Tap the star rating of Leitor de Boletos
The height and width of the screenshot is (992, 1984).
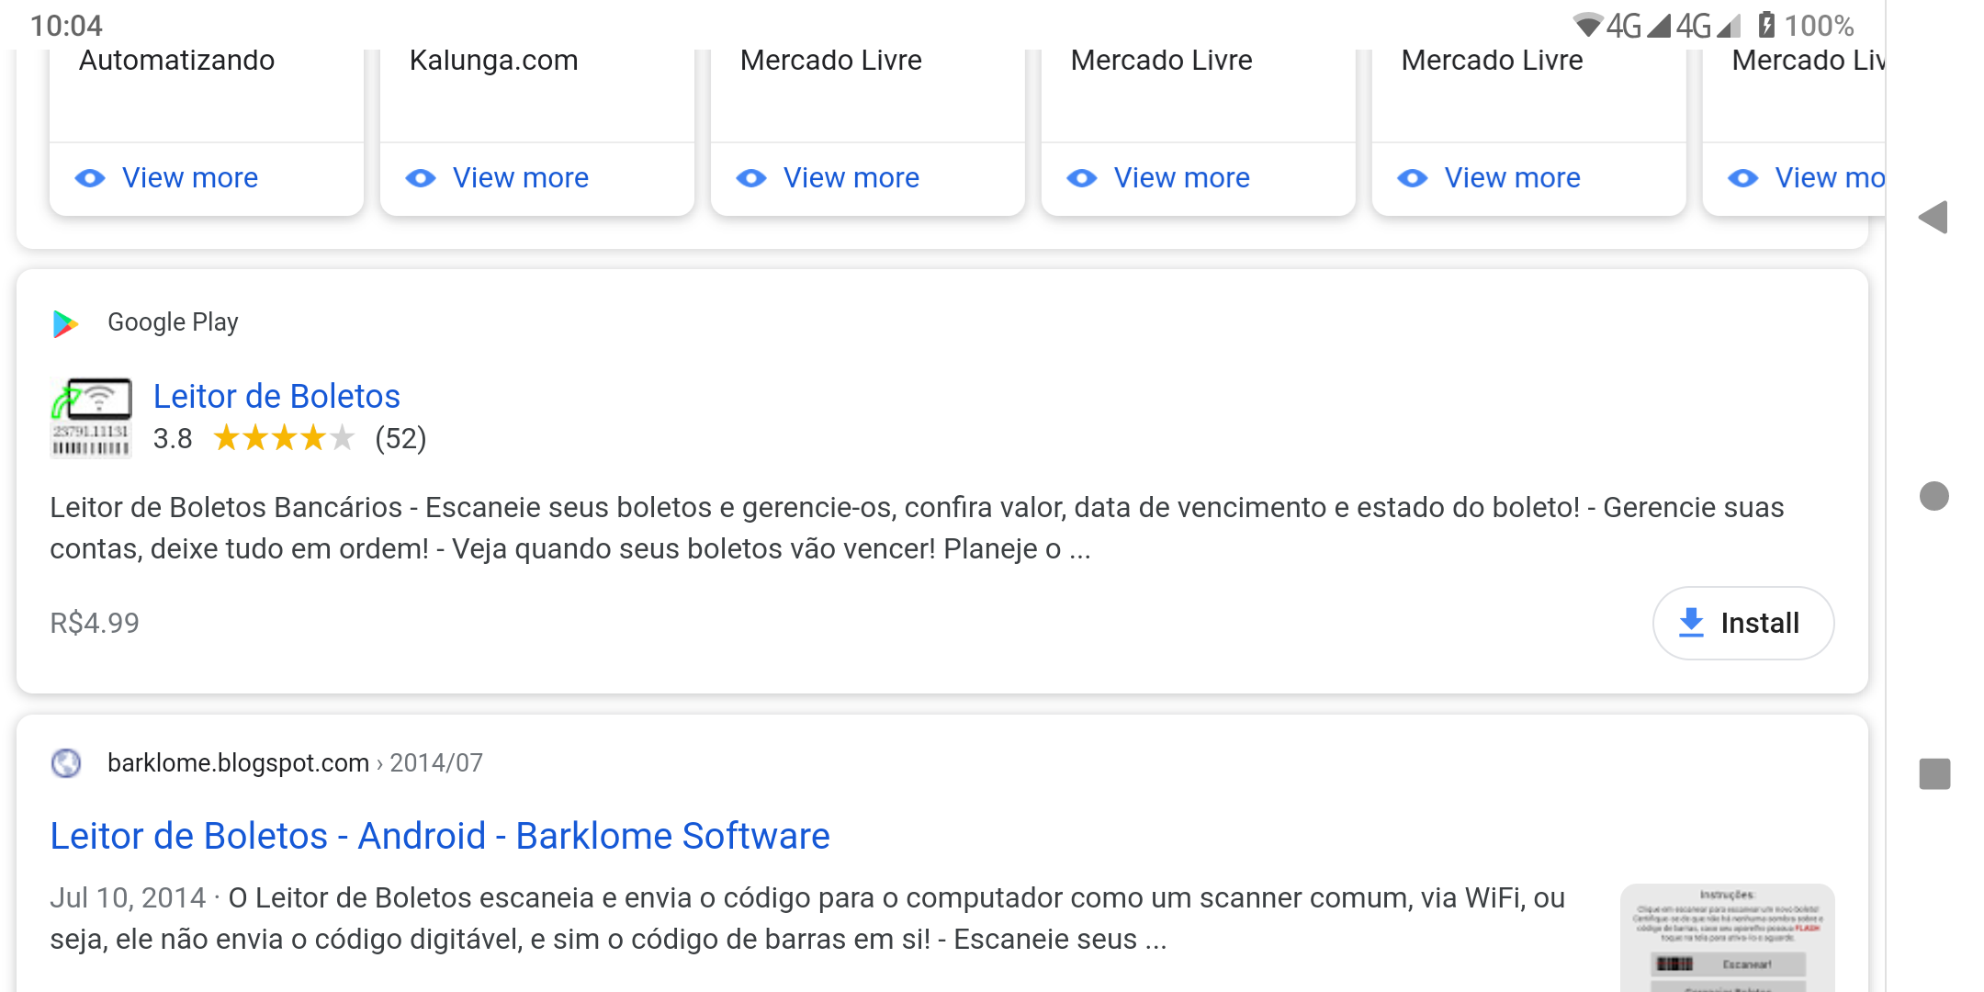click(x=283, y=438)
